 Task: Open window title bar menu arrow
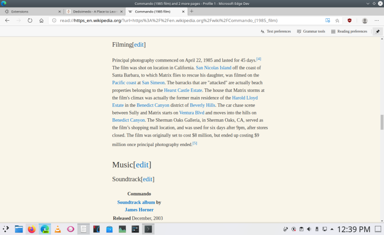pos(368,3)
